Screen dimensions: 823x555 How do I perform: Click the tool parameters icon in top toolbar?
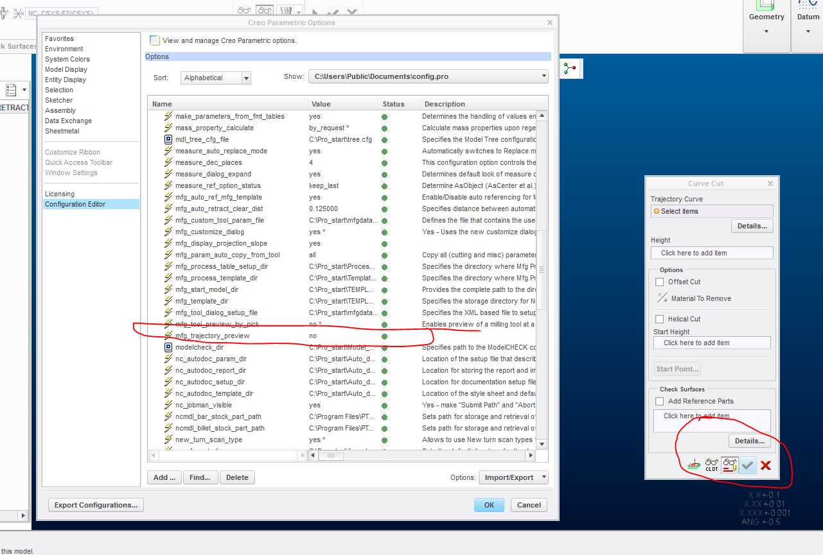285,10
